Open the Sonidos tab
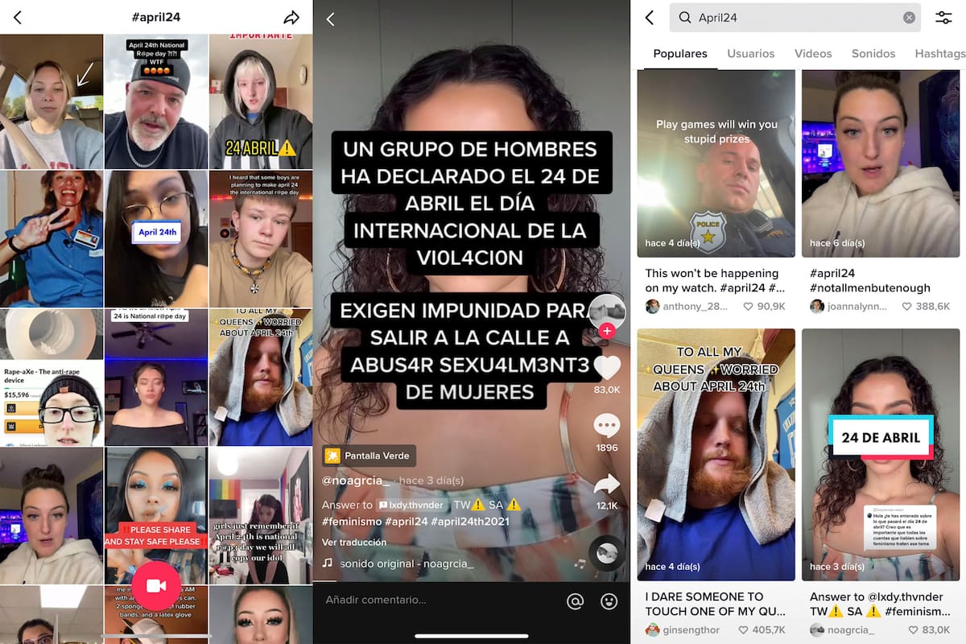Screen dimensions: 966x644 pos(873,53)
